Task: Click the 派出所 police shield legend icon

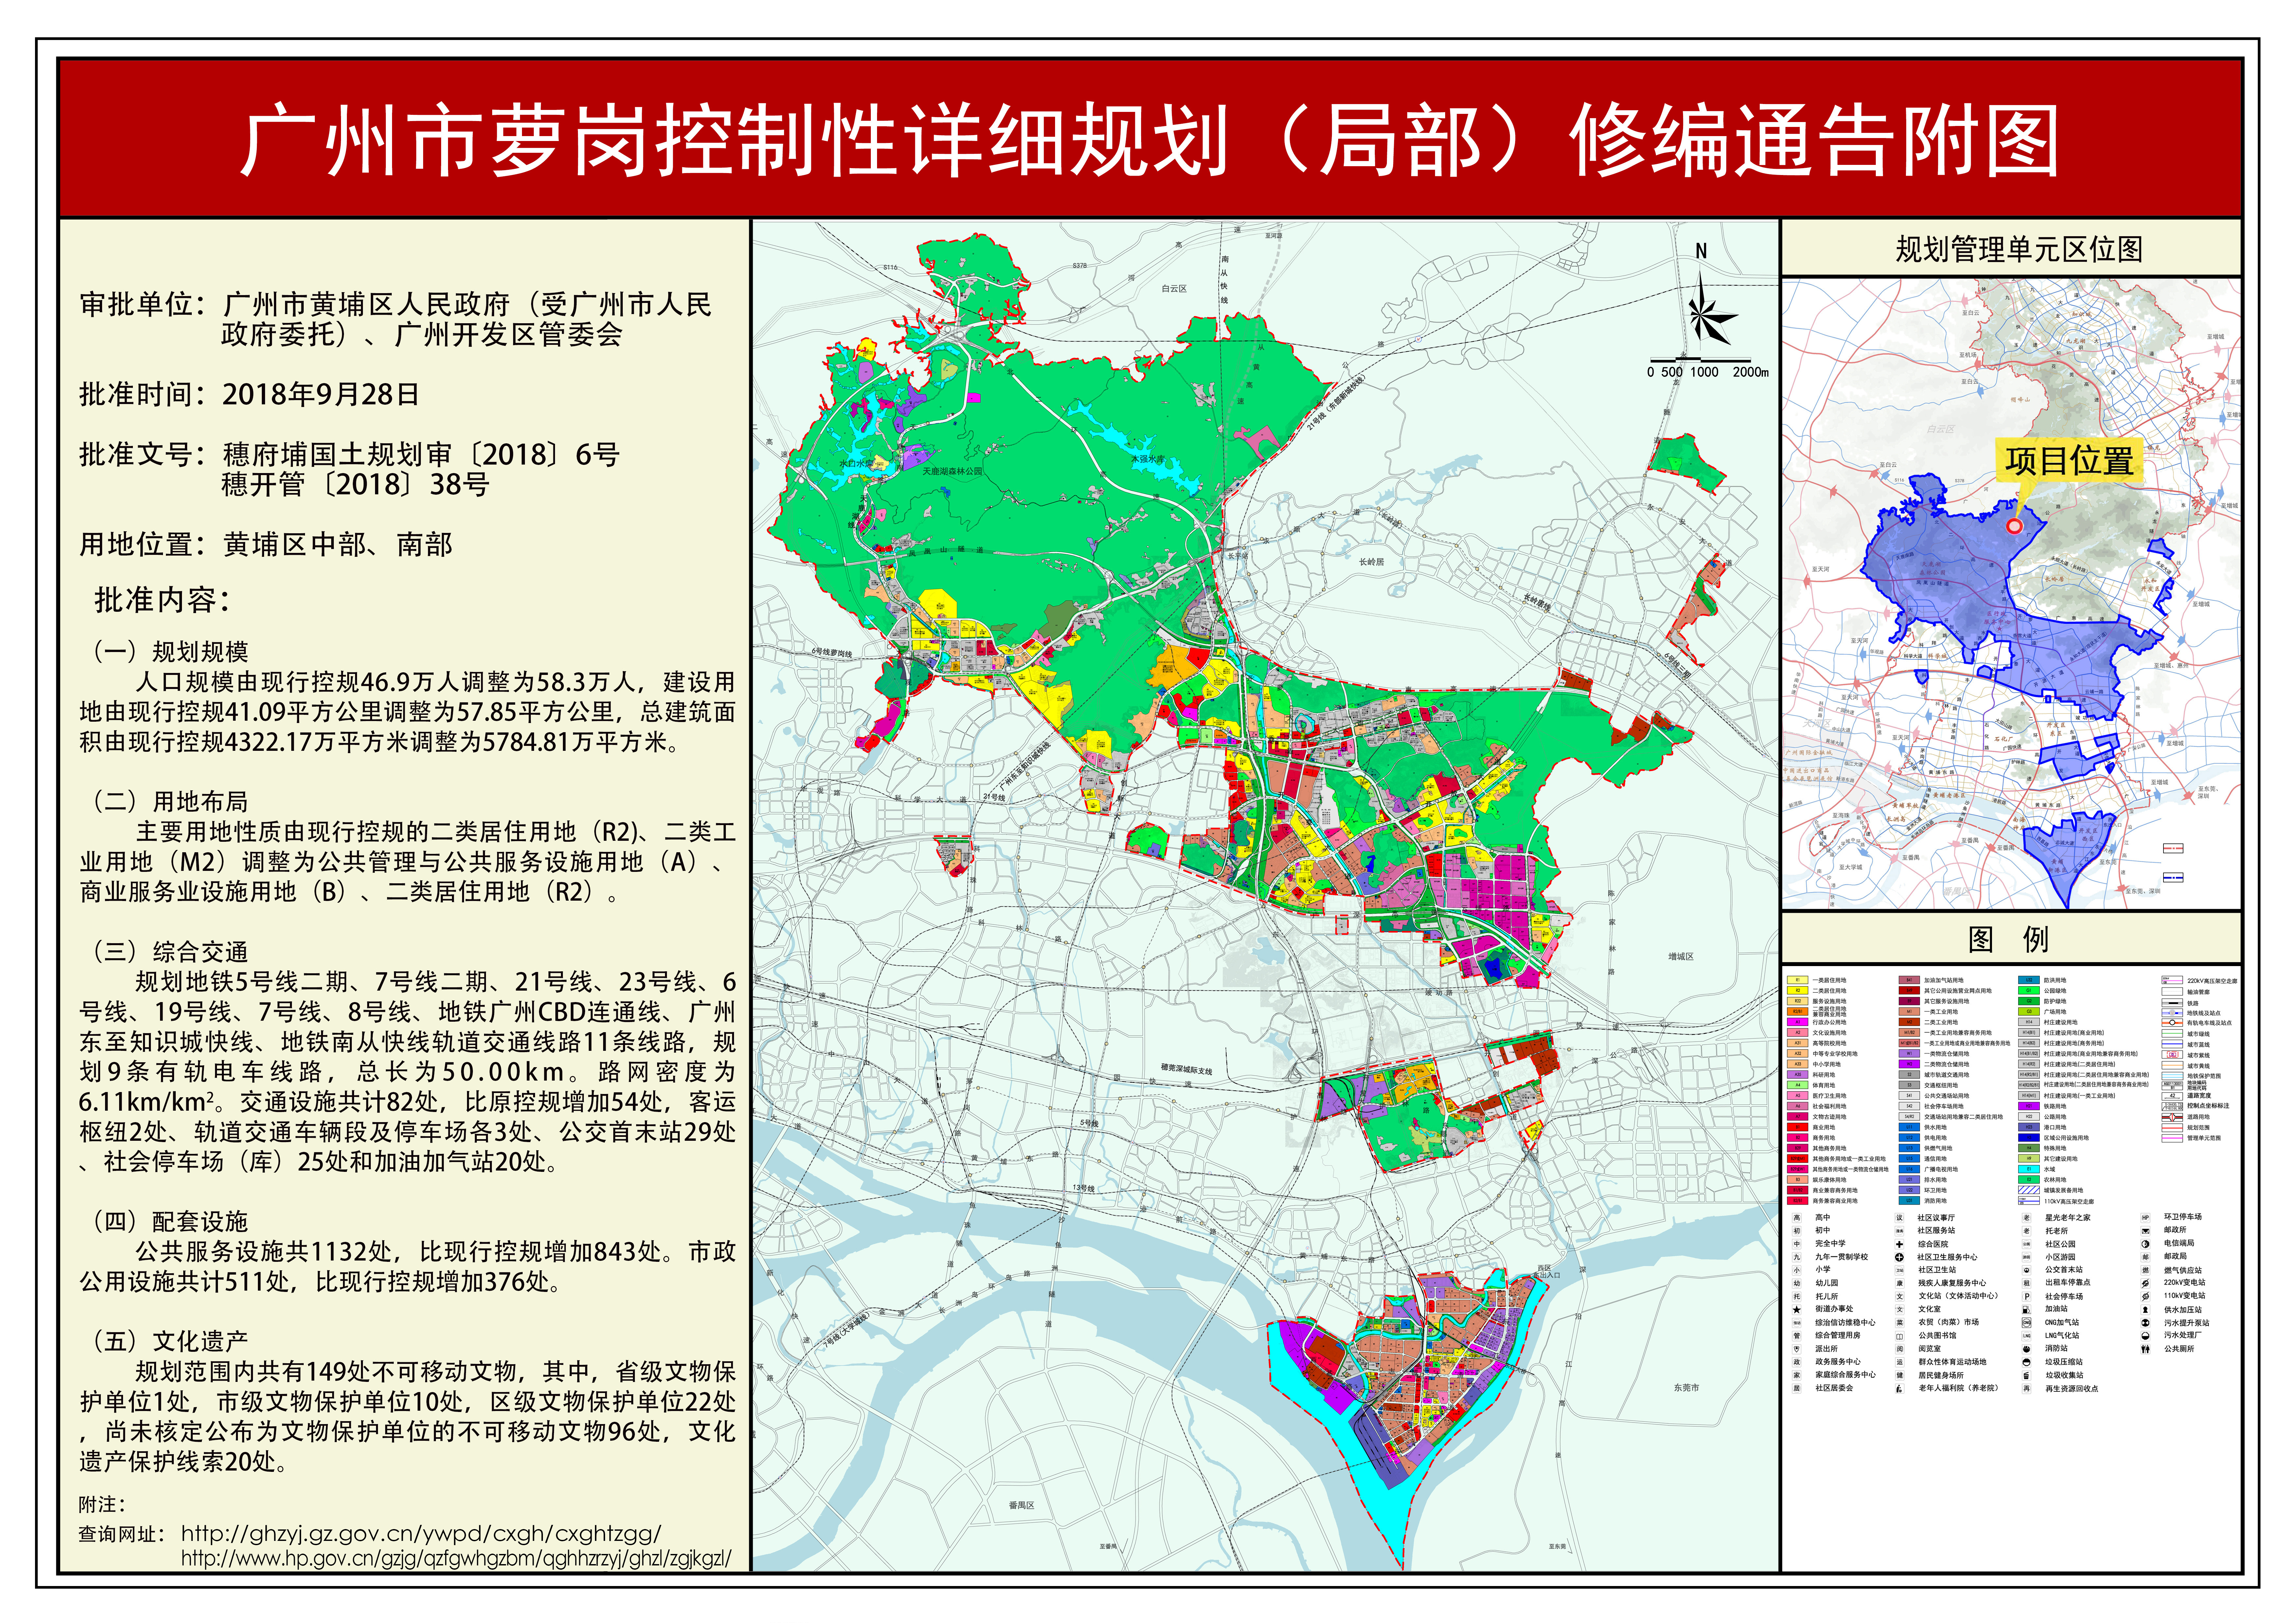Action: click(1797, 1349)
